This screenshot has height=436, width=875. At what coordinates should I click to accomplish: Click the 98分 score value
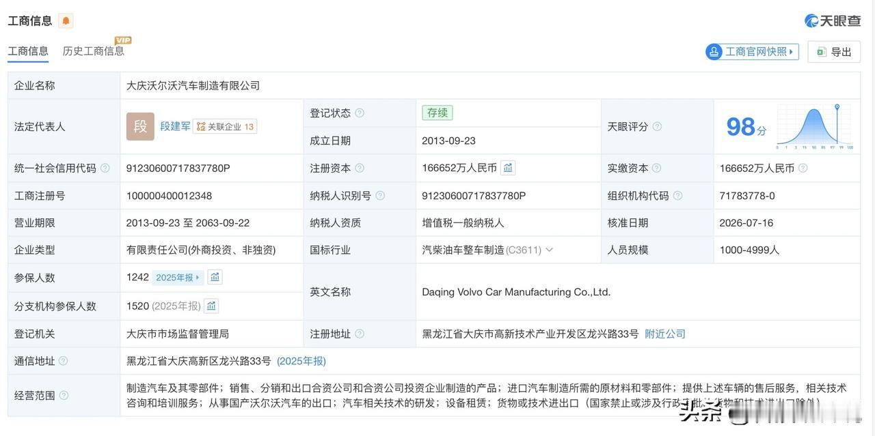746,127
